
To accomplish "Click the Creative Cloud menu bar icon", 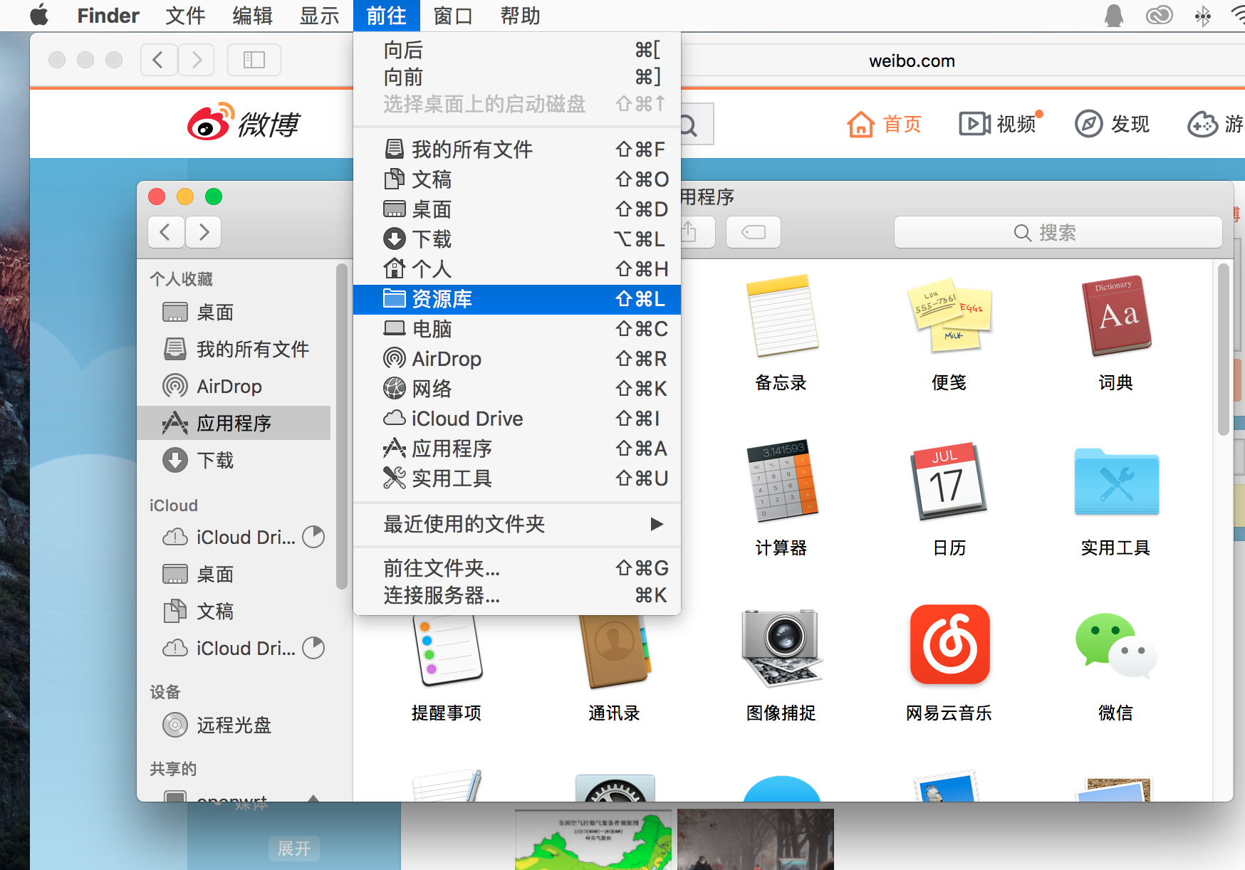I will (x=1159, y=16).
